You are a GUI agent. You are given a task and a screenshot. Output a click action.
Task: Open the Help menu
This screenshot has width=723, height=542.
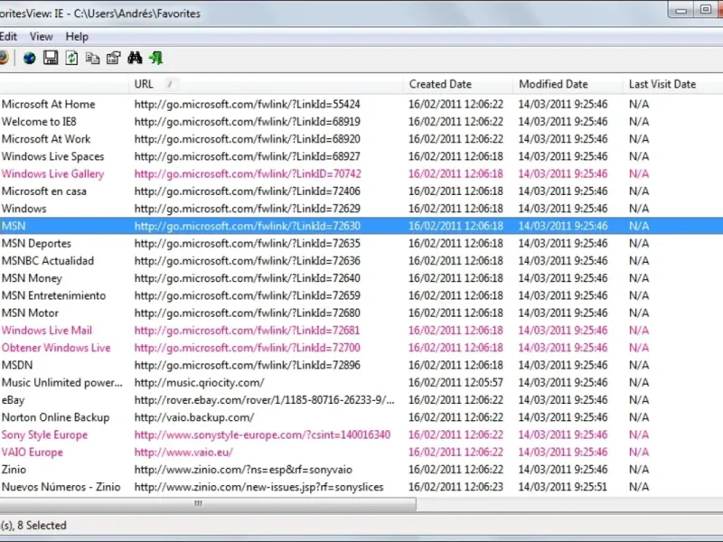click(77, 36)
